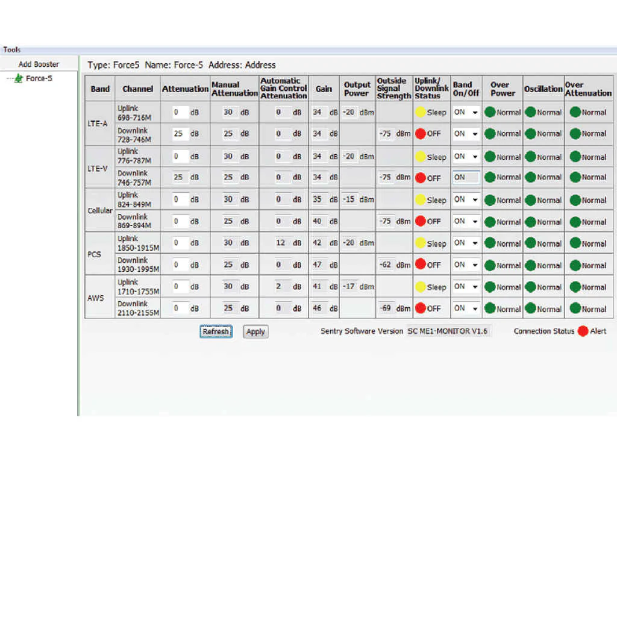Click the AWS Downlink gain value 46

318,308
